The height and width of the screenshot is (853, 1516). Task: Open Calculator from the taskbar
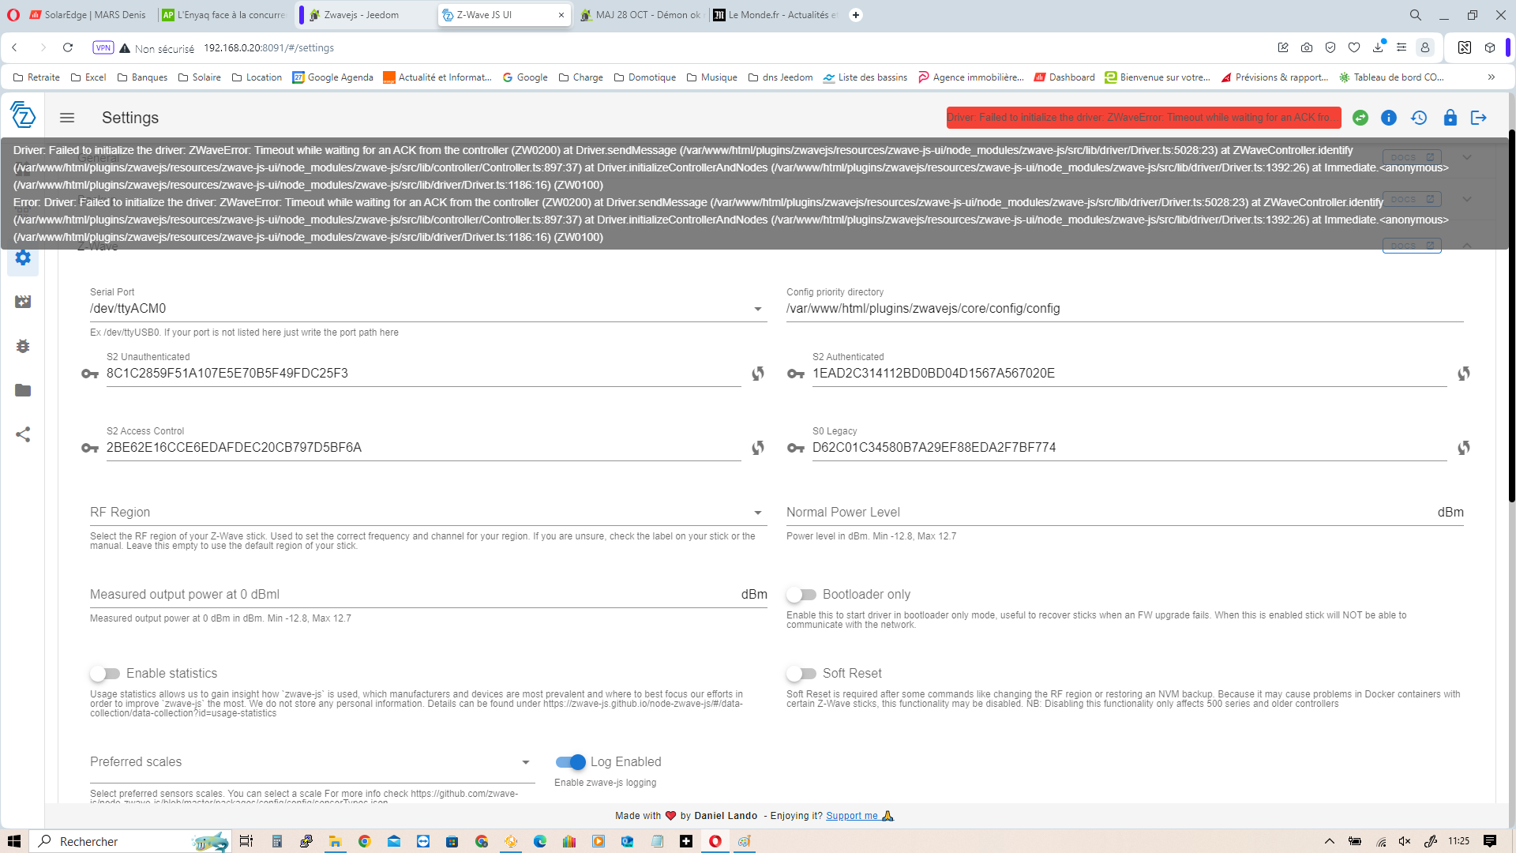(x=276, y=841)
